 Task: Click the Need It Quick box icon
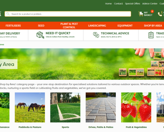click(x=40, y=35)
